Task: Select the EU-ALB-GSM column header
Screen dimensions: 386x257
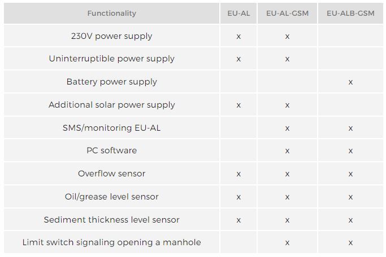Action: 350,13
